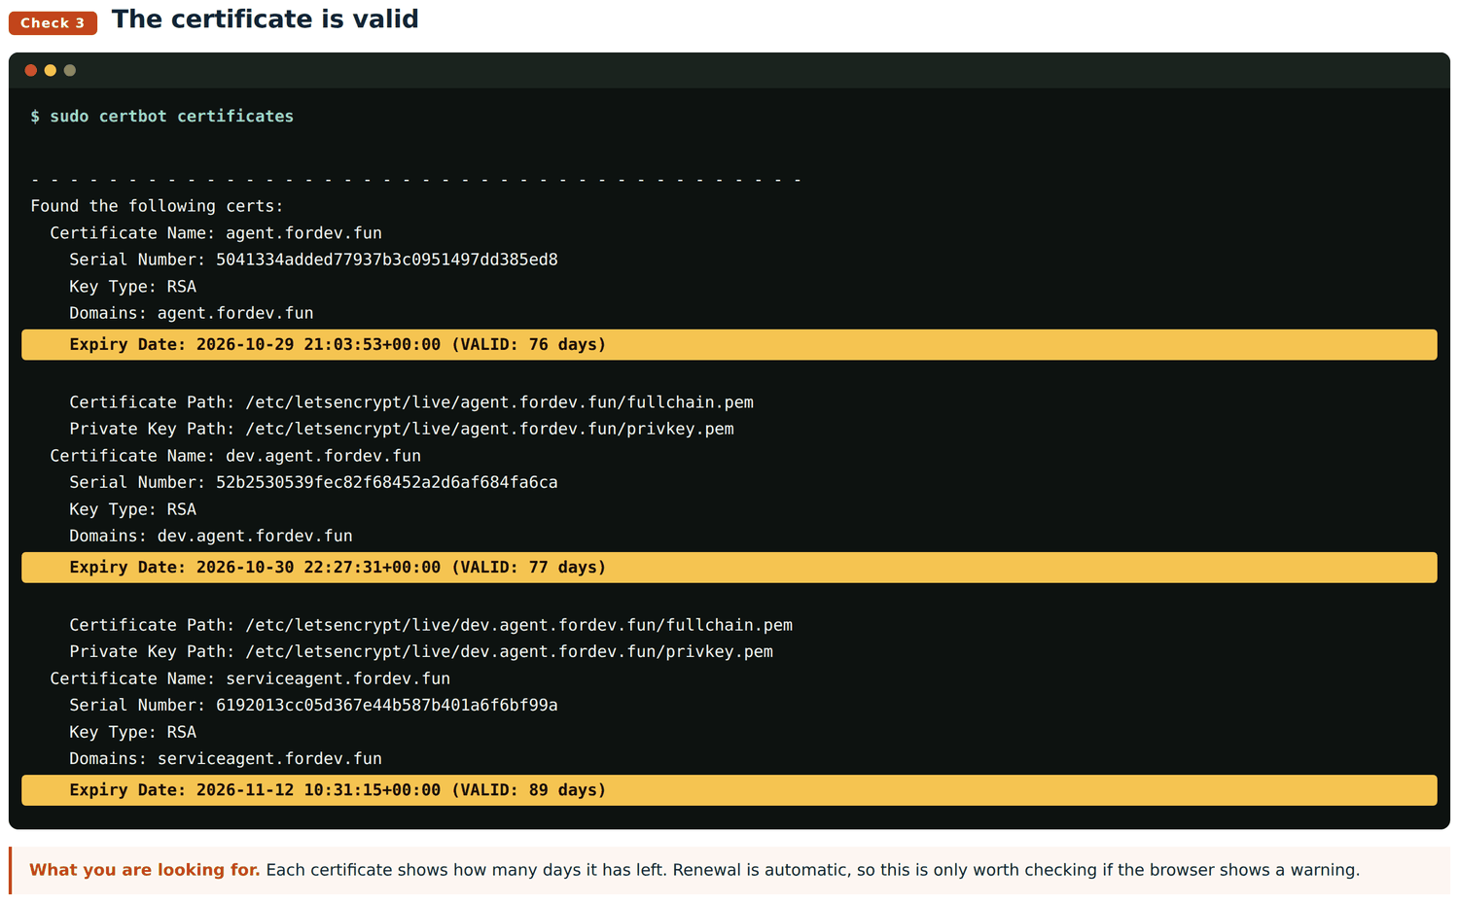The image size is (1459, 903).
Task: Click the orange Check 3 badge
Action: (x=53, y=22)
